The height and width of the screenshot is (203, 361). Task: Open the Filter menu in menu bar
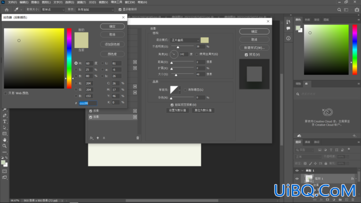pos(81,2)
